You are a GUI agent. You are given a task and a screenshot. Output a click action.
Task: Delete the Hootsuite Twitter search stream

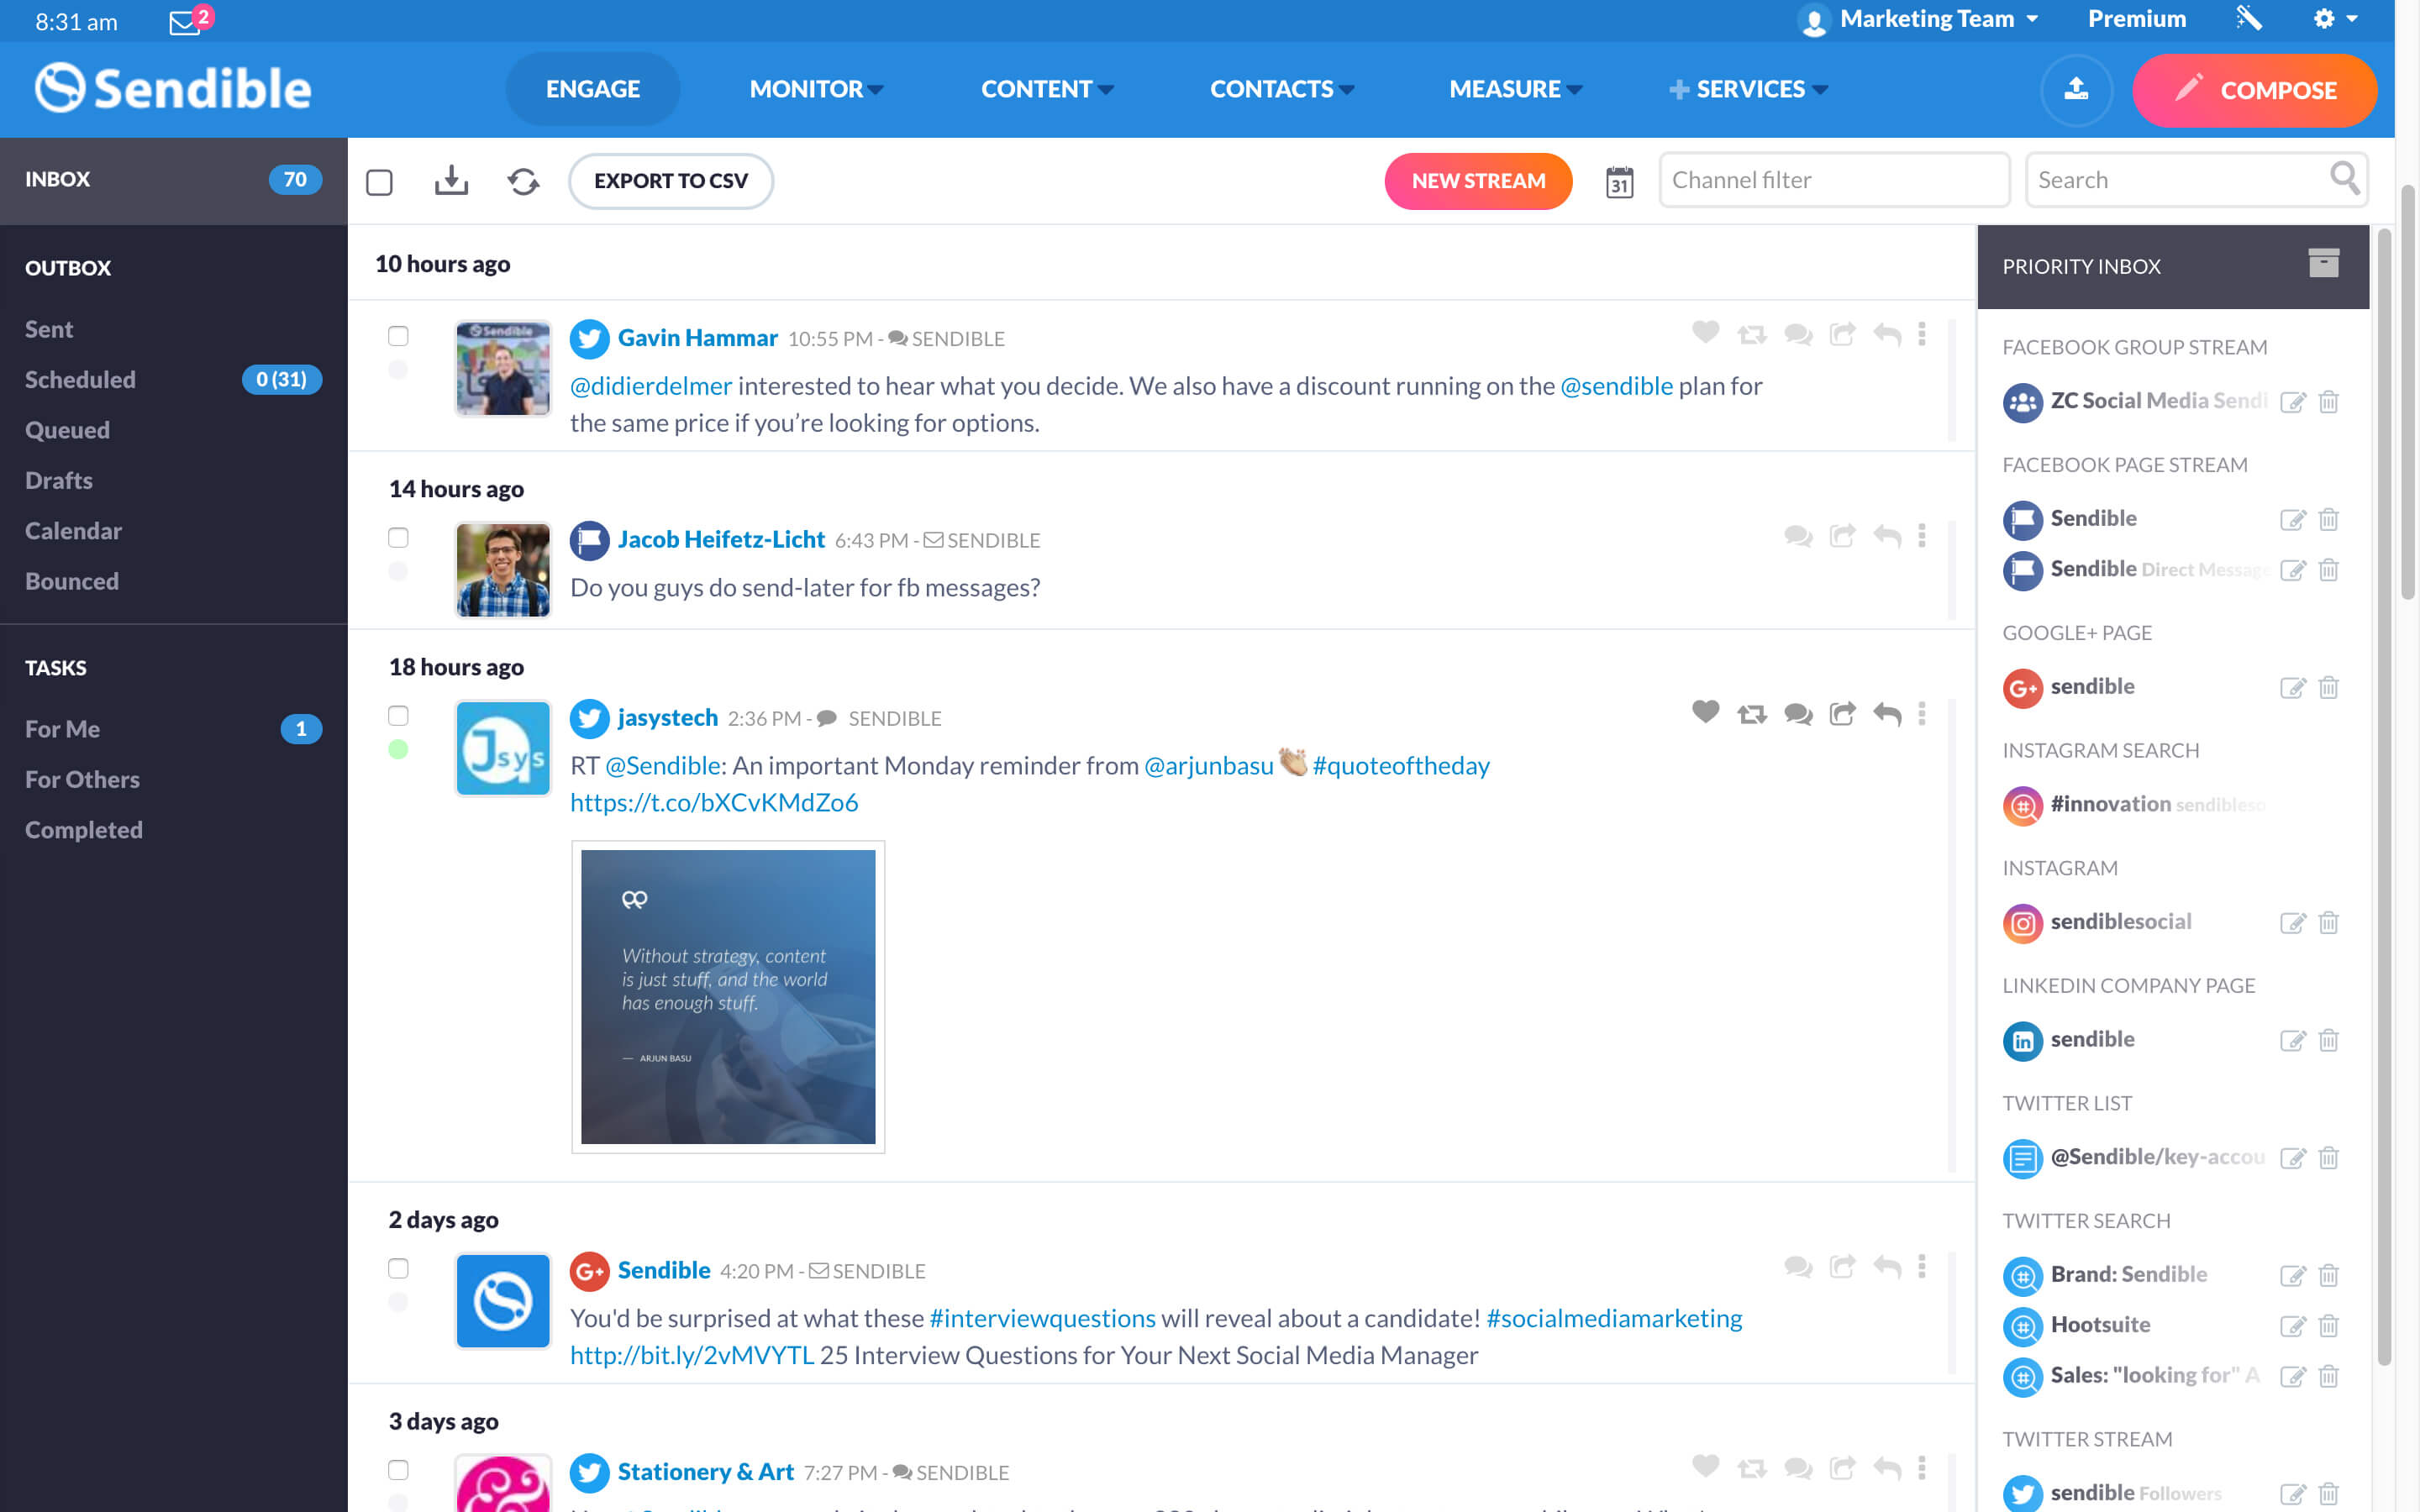(x=2328, y=1326)
